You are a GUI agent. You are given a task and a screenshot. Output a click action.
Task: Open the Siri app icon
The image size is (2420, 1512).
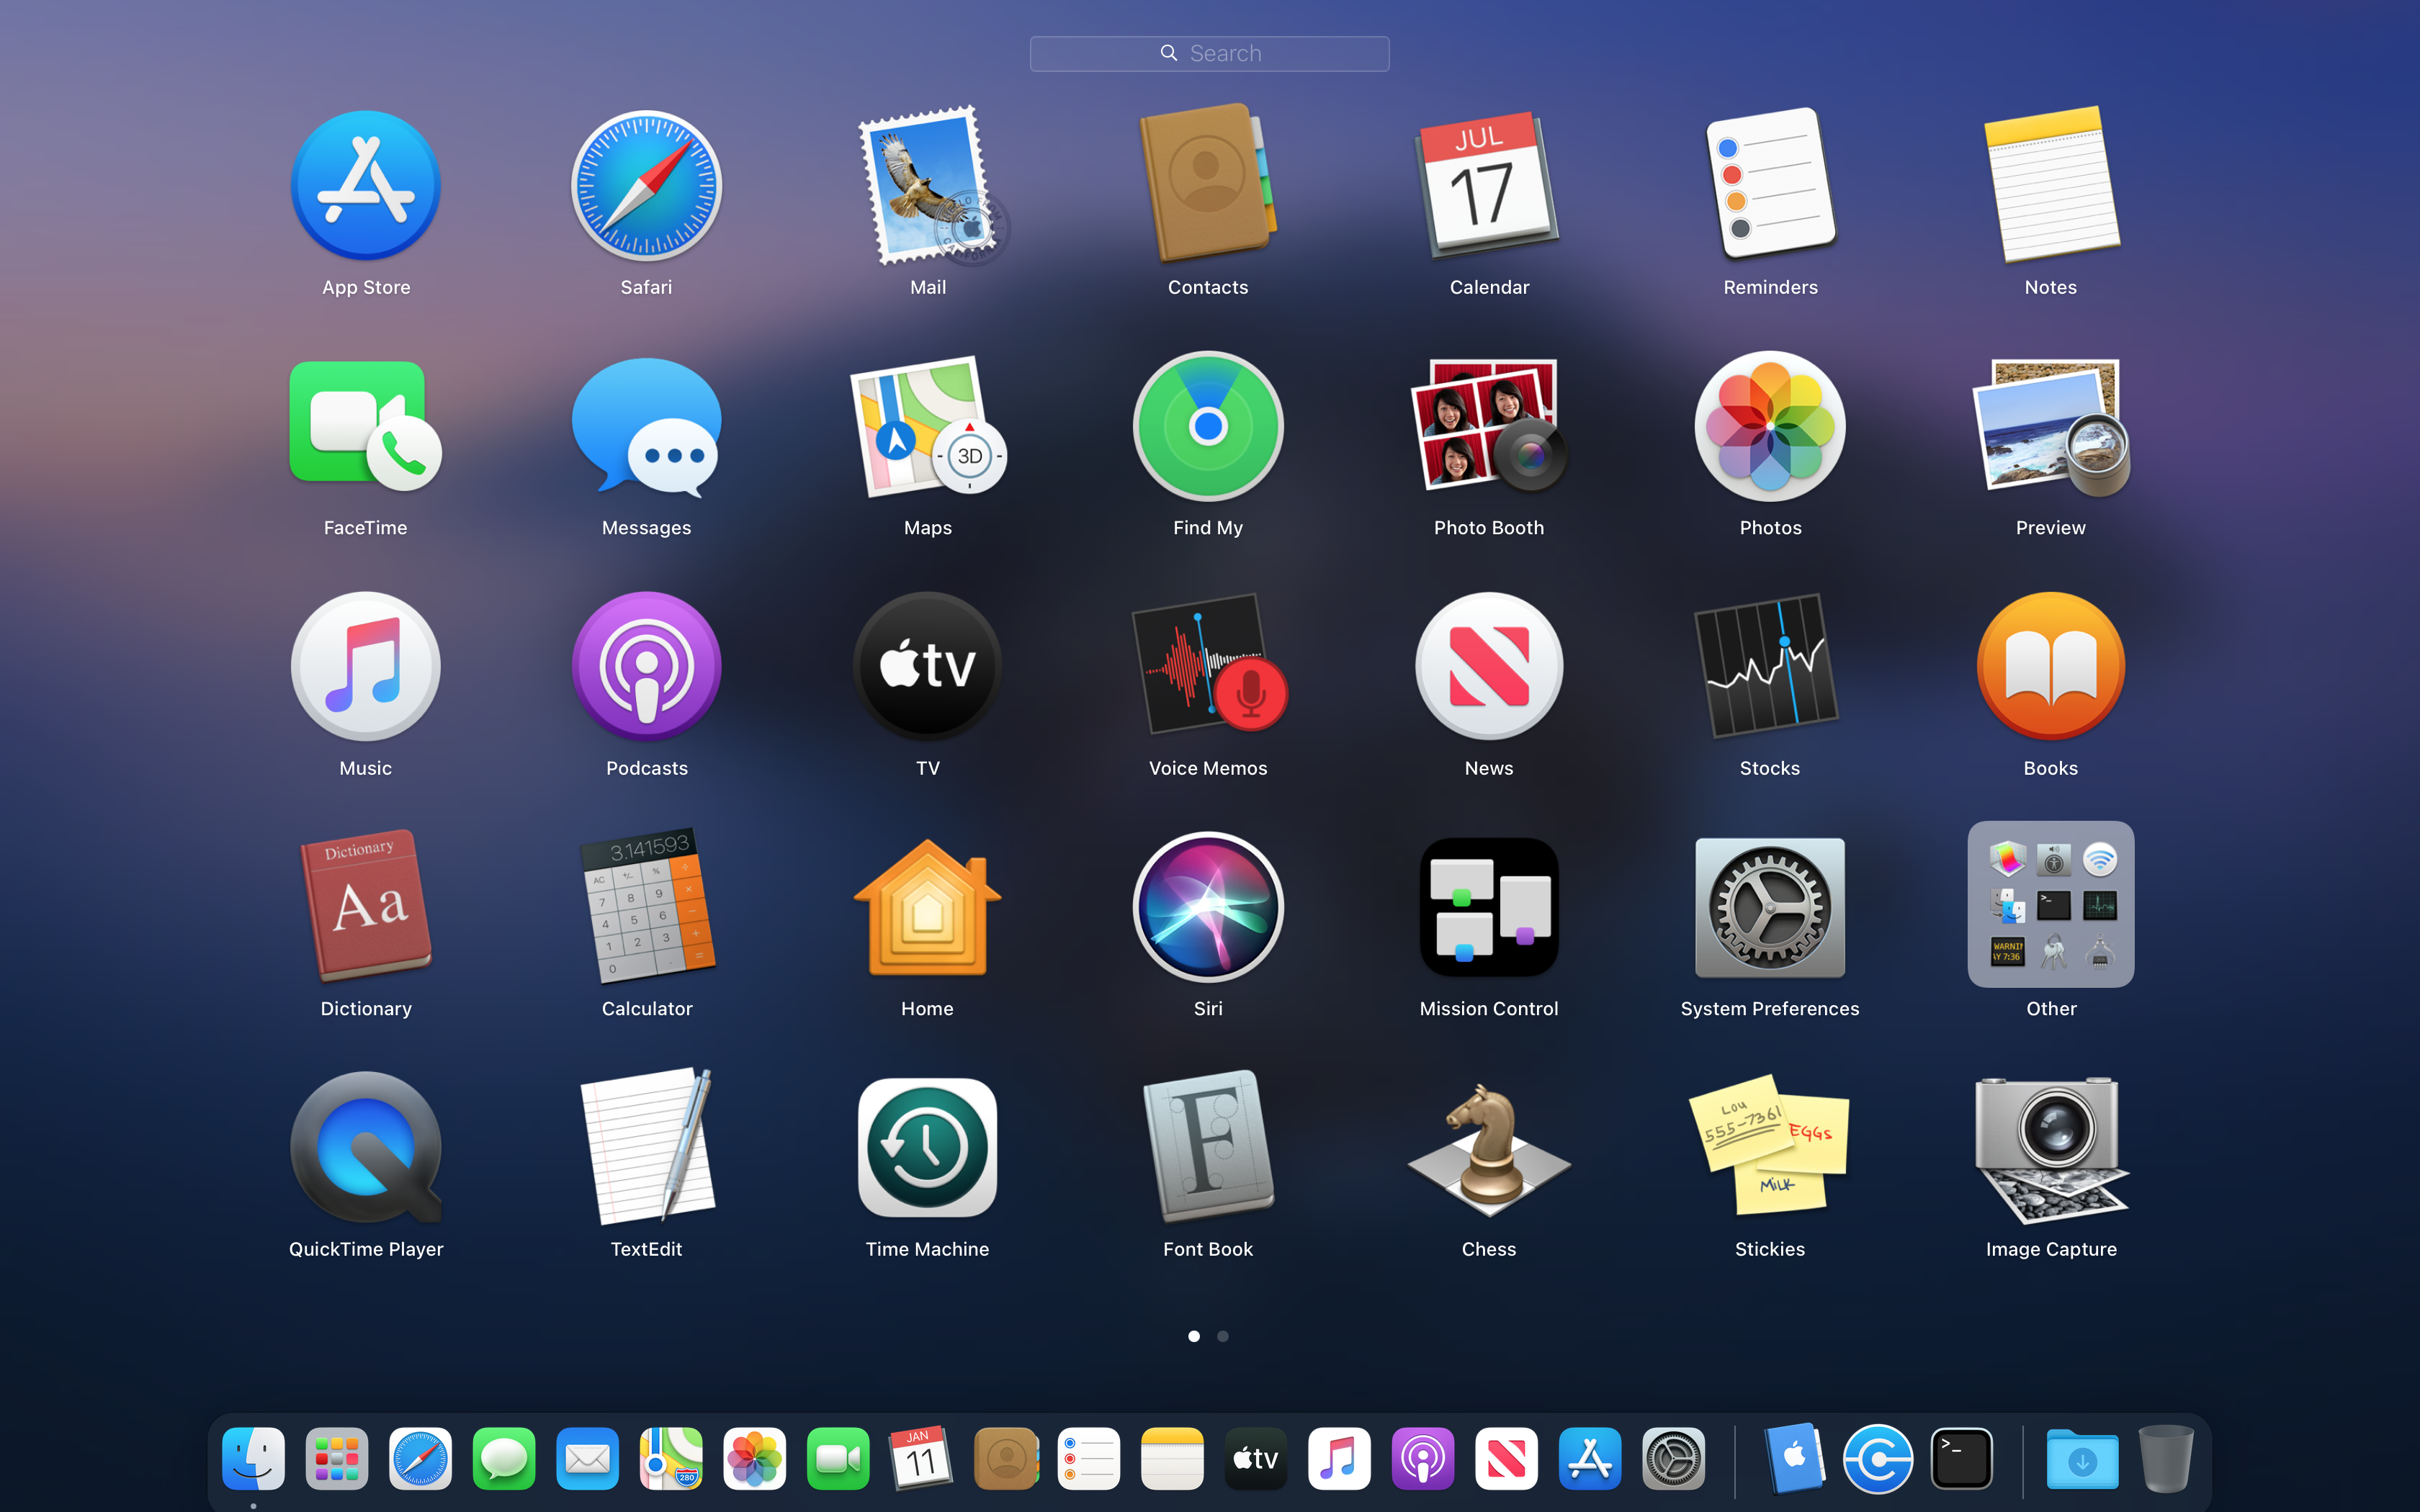[x=1208, y=907]
